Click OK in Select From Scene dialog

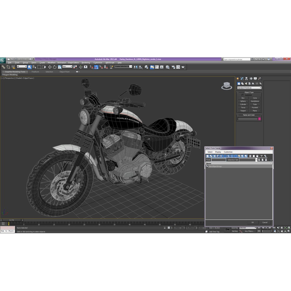(252, 222)
